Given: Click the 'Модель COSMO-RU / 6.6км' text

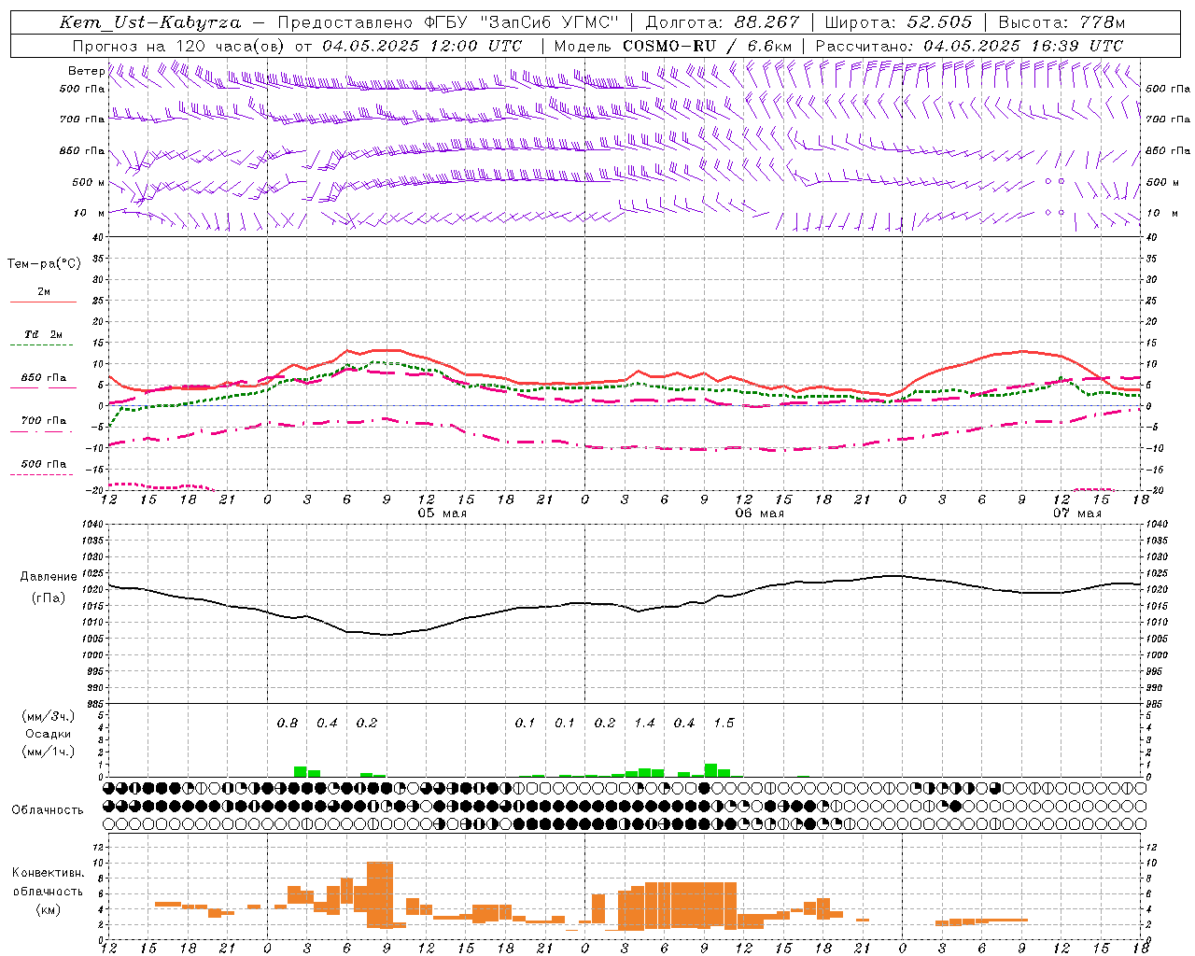Looking at the screenshot, I should coord(673,46).
